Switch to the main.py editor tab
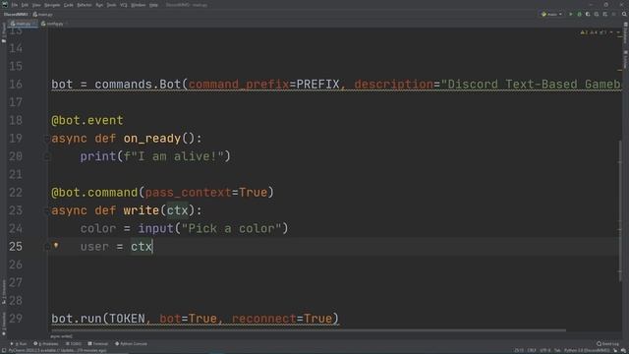This screenshot has height=354, width=629. pyautogui.click(x=23, y=24)
